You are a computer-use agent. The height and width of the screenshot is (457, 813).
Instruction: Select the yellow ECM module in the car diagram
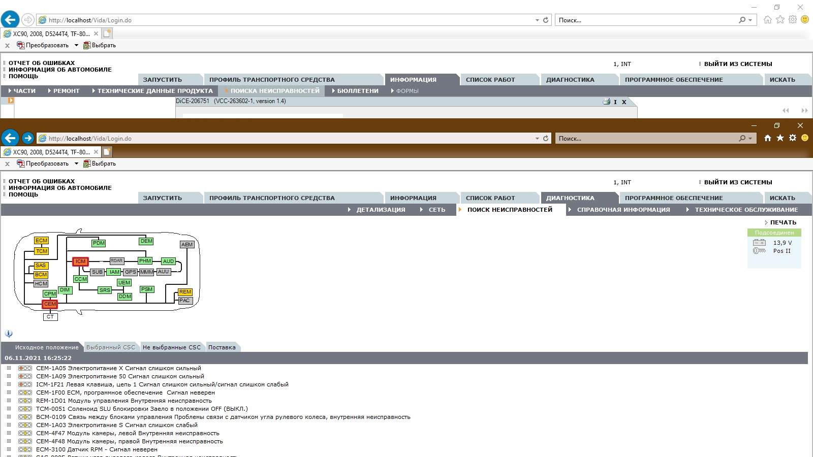pyautogui.click(x=41, y=241)
